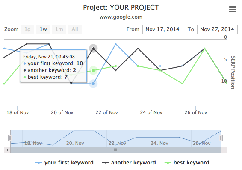Select the 1d zoom button

(27, 29)
